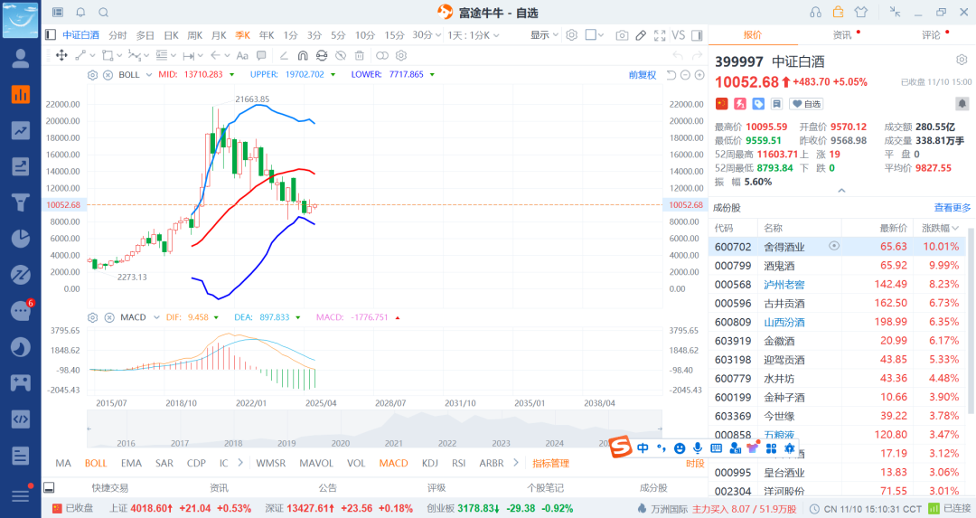
Task: Open the hamburger menu at sidebar bottom
Action: (21, 494)
